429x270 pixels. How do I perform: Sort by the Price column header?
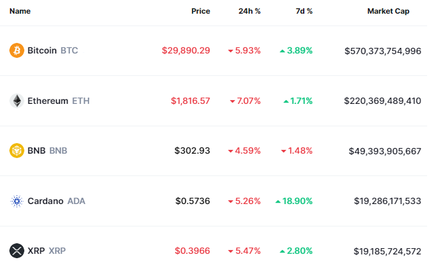(x=200, y=11)
